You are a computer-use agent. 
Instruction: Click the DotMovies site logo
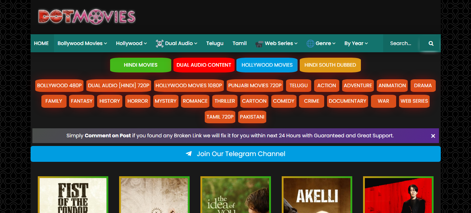click(x=87, y=17)
